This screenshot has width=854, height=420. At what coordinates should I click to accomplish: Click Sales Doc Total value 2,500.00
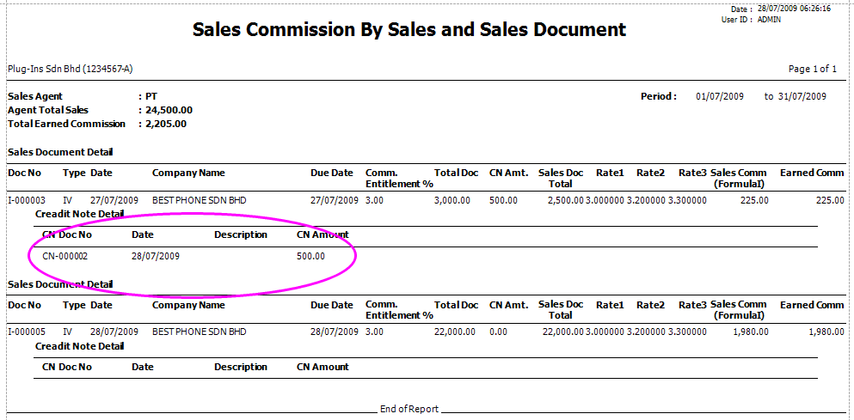565,200
